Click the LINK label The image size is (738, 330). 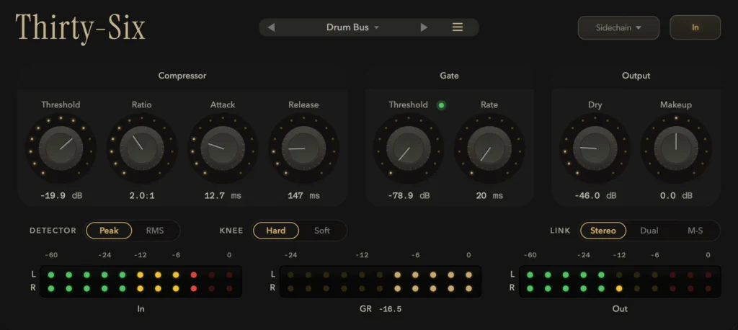(560, 231)
